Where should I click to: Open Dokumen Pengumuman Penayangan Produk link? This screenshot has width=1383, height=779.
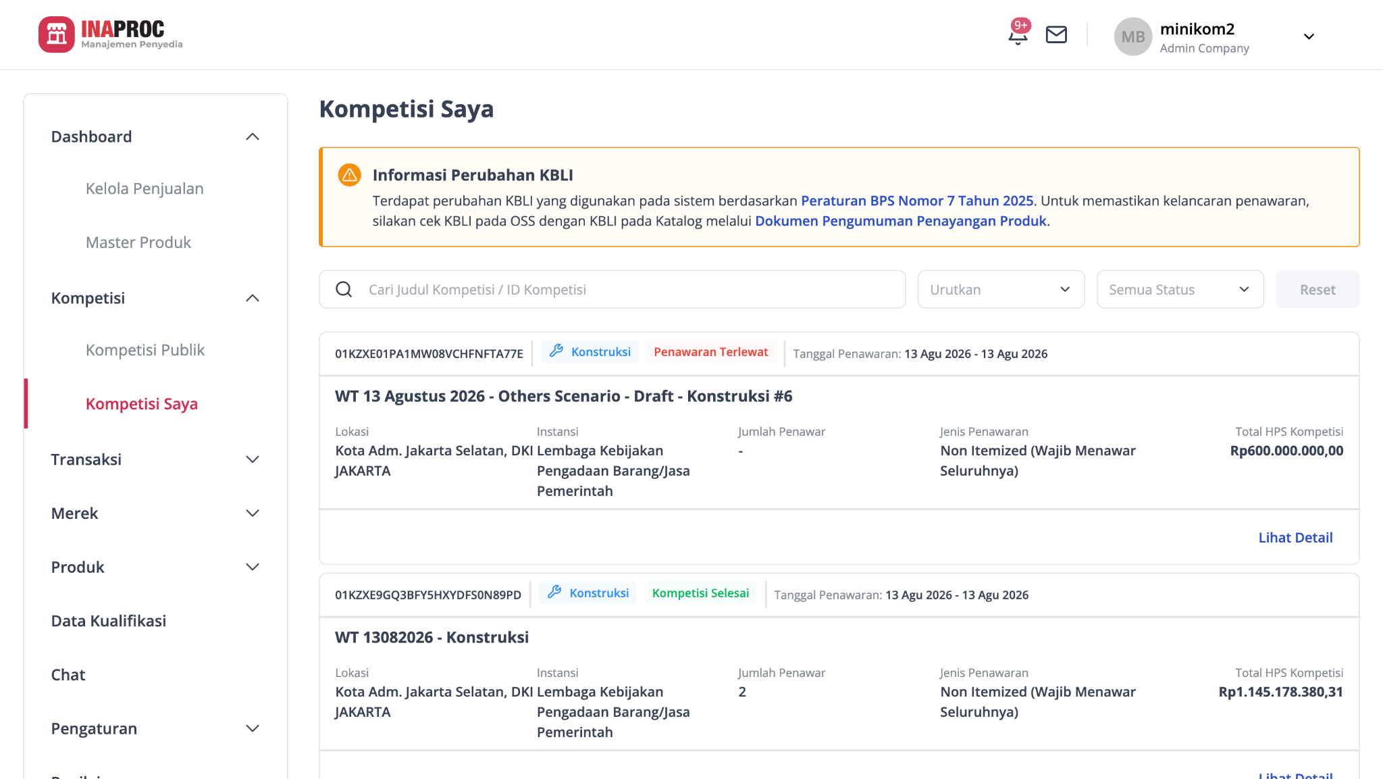pos(901,221)
